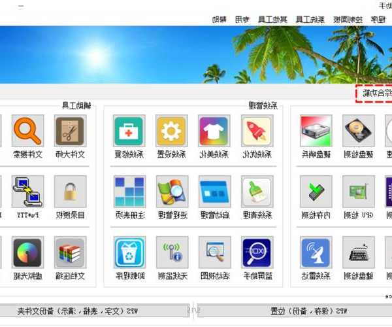Launch 系统优化 rocket icon
The image size is (392, 327).
[x=257, y=131]
